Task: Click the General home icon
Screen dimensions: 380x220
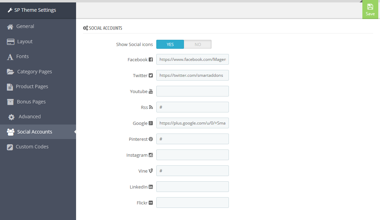Action: (10, 27)
